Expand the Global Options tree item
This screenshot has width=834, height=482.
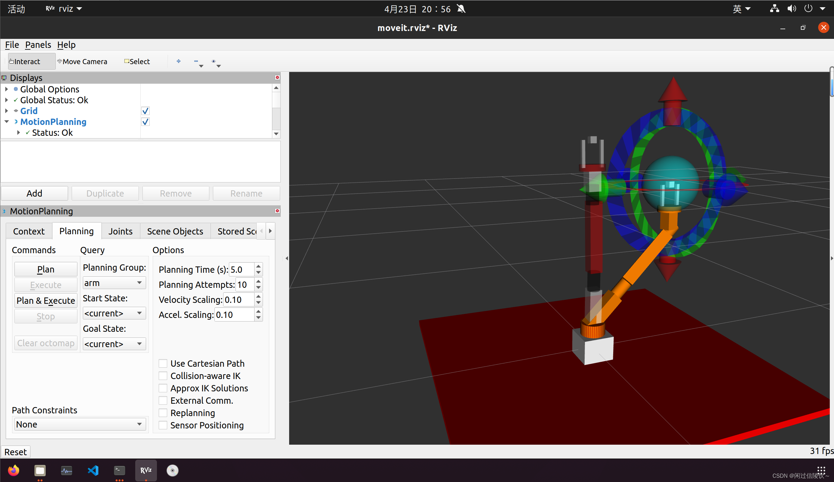pos(6,89)
